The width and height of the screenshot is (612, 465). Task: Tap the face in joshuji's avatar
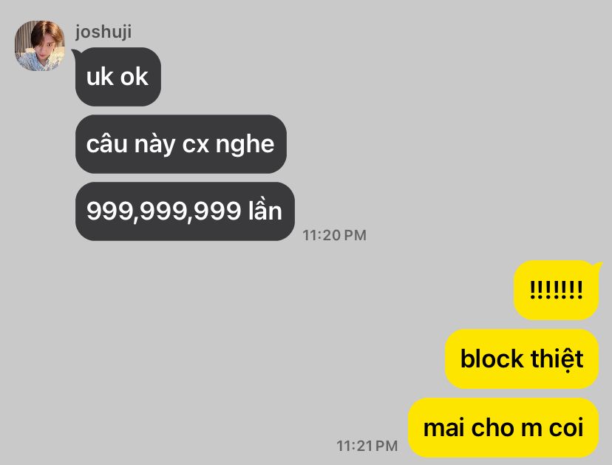(40, 51)
